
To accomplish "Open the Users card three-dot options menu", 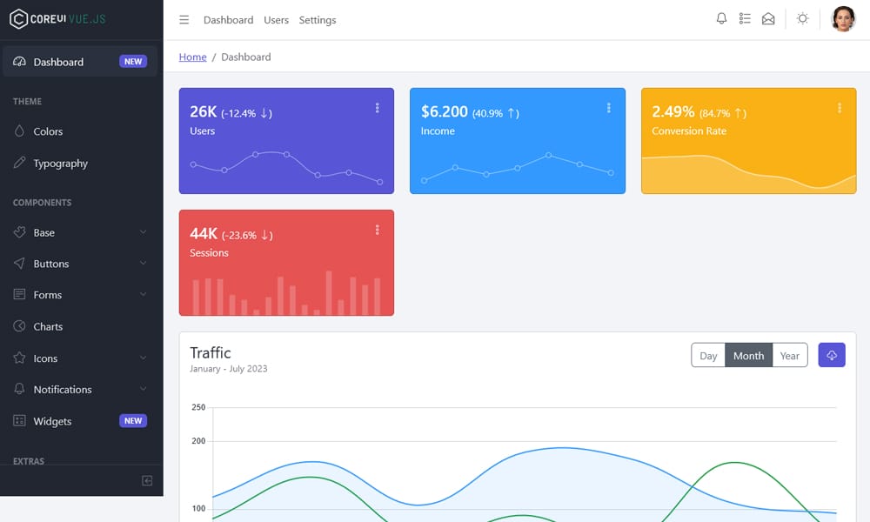I will click(378, 108).
